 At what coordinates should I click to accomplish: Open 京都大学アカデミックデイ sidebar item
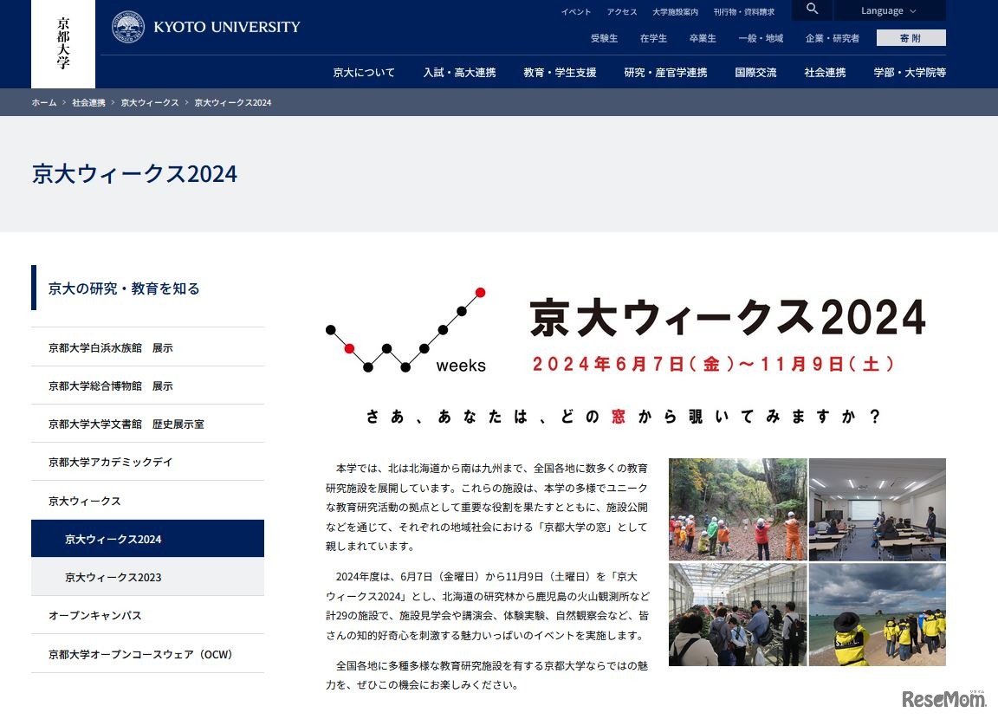(147, 462)
